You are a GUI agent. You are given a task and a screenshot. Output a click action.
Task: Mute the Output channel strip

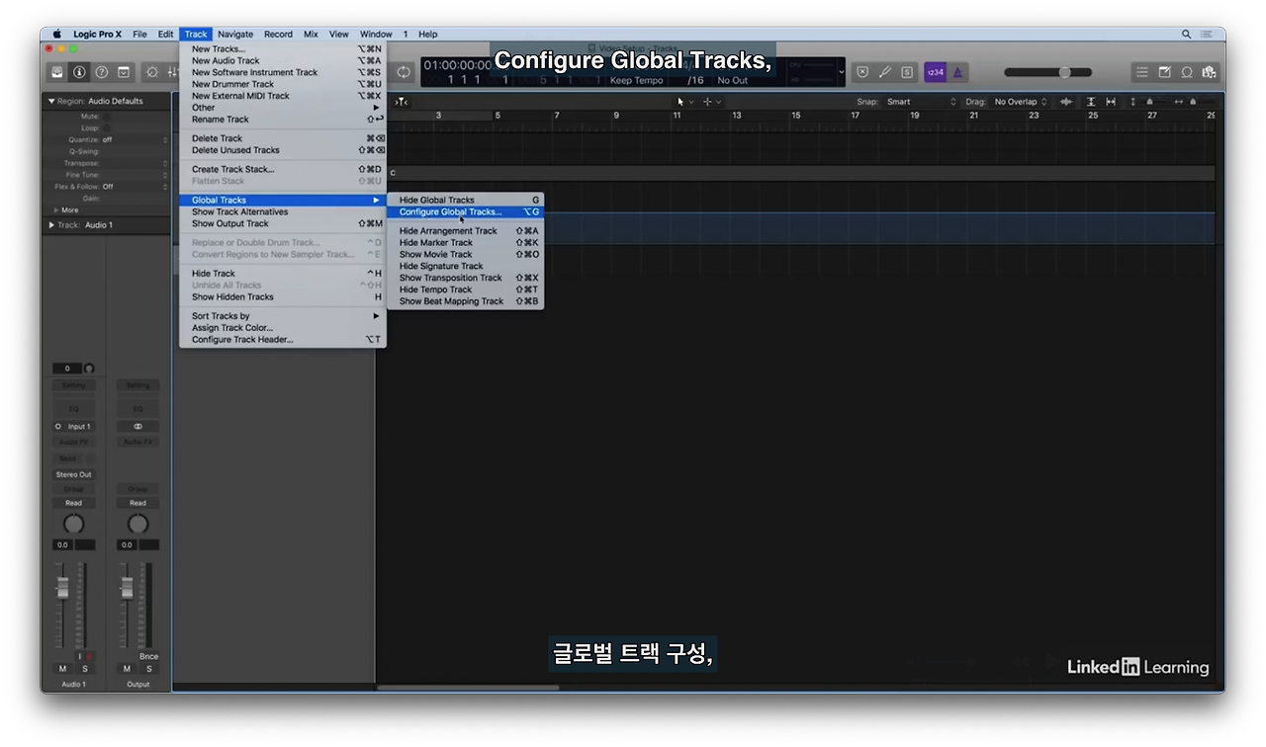click(x=127, y=669)
